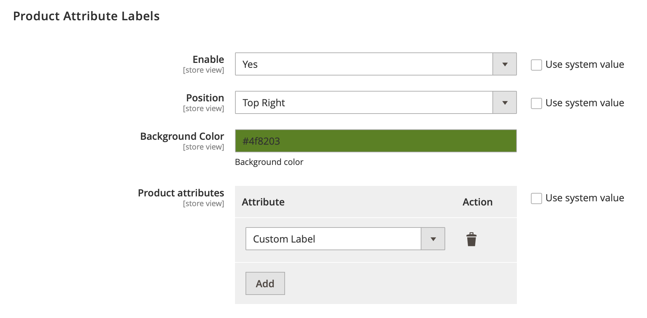Open the Custom Label attribute dropdown

[x=345, y=239]
